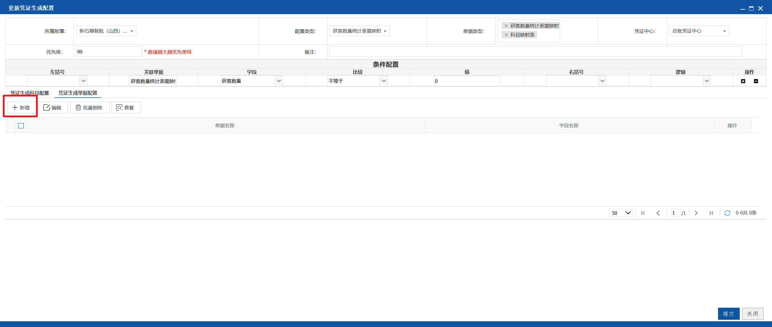Image resolution: width=772 pixels, height=327 pixels.
Task: Remove the 科目映射表 tag
Action: [x=506, y=35]
